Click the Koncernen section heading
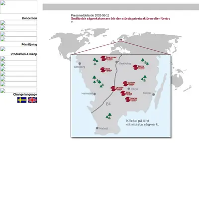 (x=29, y=18)
